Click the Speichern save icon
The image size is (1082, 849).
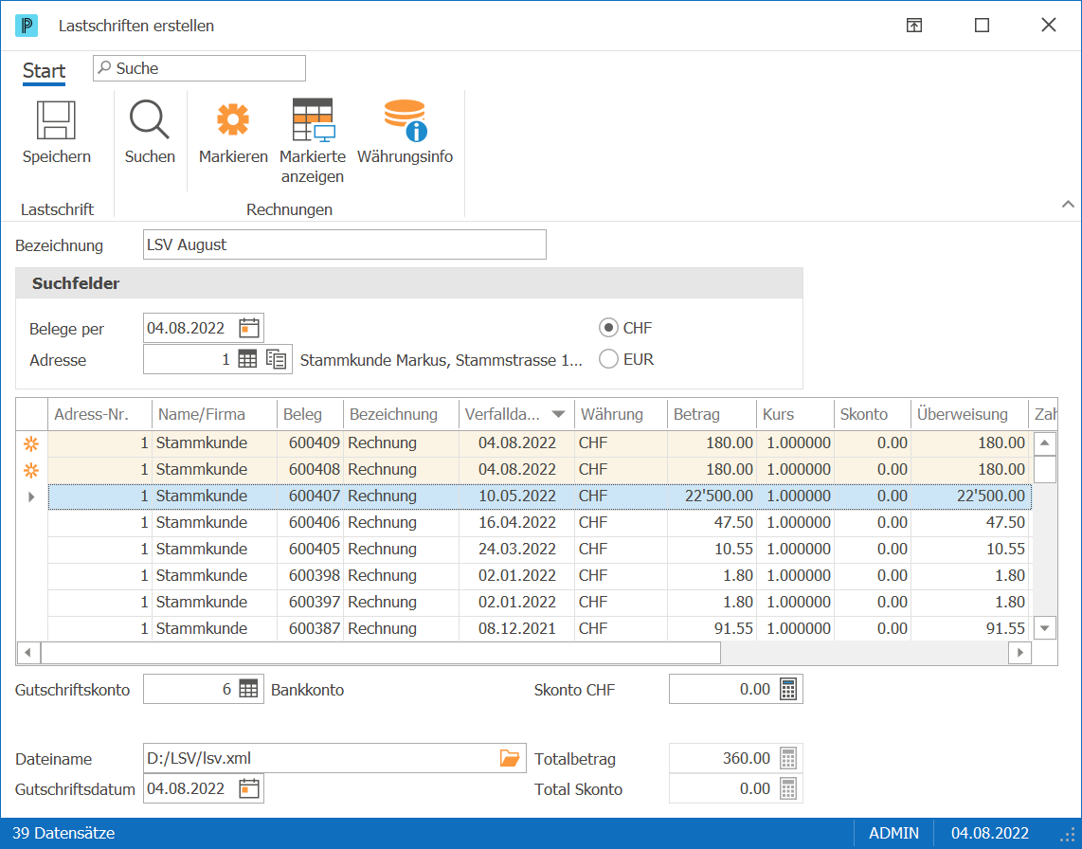pyautogui.click(x=56, y=120)
